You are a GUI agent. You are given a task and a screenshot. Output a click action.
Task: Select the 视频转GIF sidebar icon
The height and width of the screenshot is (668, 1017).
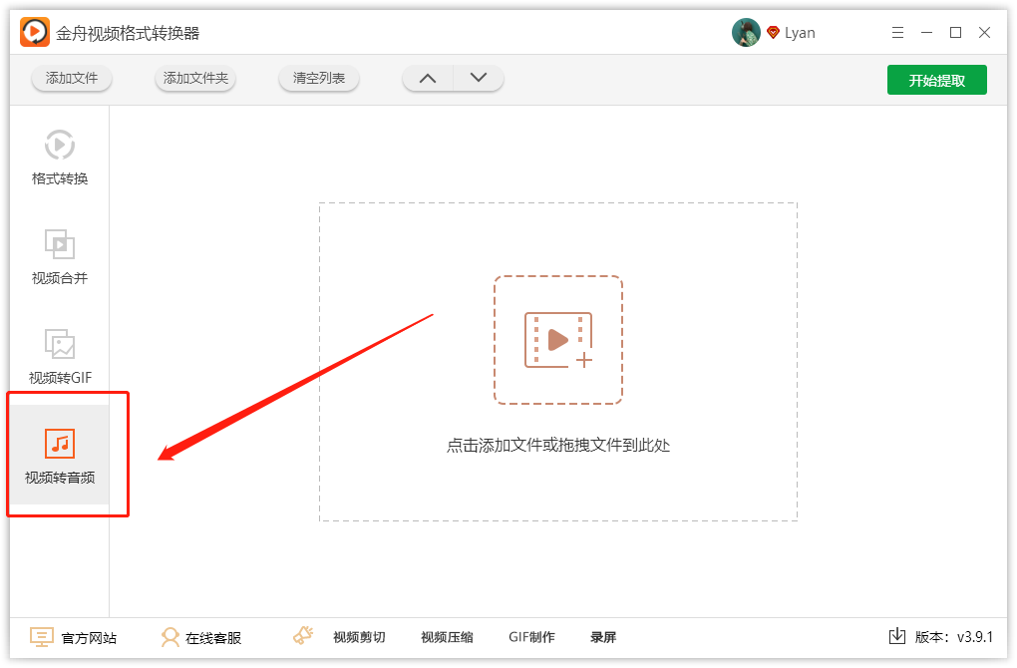pyautogui.click(x=60, y=344)
